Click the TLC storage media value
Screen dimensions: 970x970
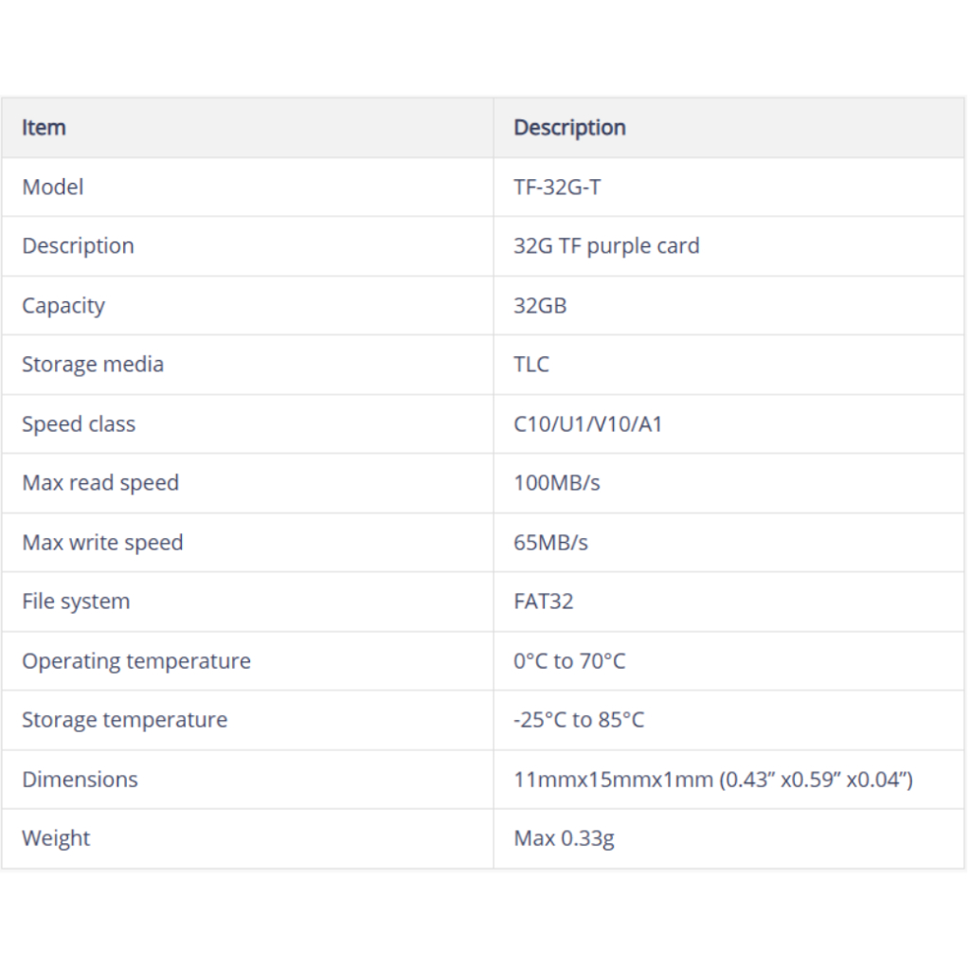531,365
